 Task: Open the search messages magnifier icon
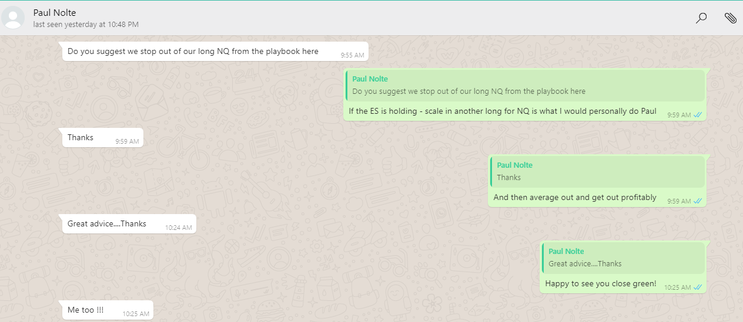pos(701,18)
